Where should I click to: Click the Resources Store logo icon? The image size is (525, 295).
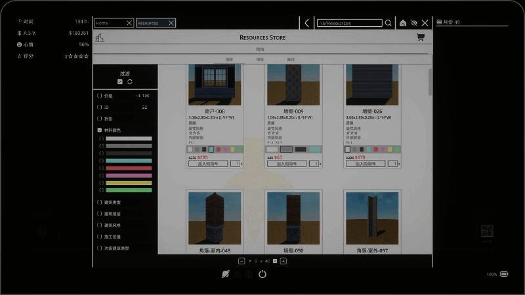[x=99, y=37]
